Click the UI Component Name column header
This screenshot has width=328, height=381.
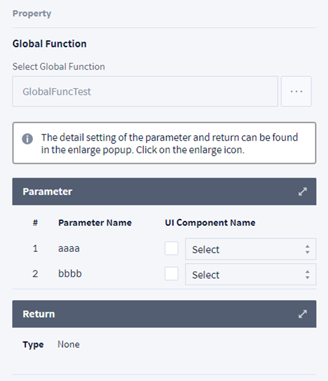[x=210, y=223]
